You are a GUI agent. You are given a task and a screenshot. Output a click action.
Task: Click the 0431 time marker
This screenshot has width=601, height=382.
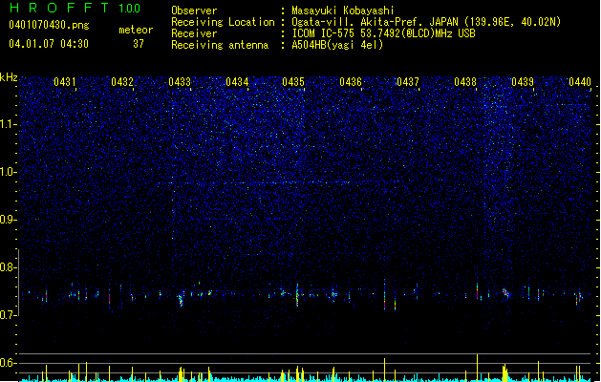point(65,82)
